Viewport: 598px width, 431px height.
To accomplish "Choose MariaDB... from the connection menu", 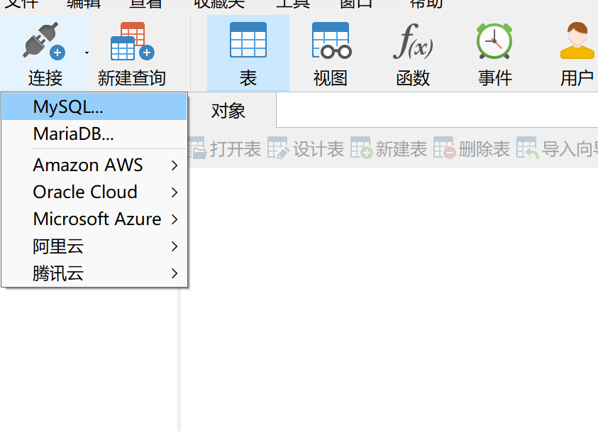I will 94,134.
